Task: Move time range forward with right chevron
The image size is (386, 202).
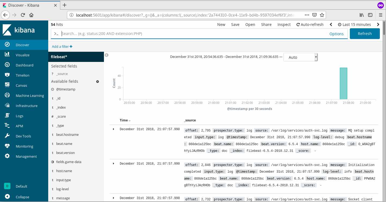Action: point(378,25)
